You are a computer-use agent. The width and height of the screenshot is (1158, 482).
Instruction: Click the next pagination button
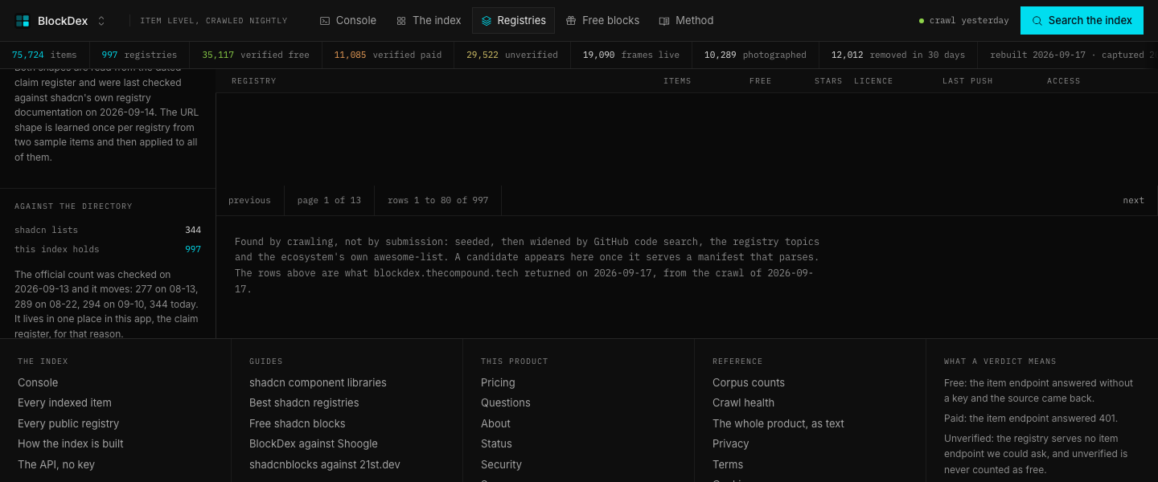coord(1133,201)
